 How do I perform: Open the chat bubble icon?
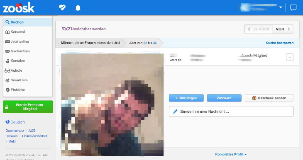(293, 7)
